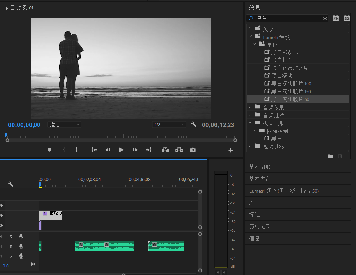Open the zoom level 适合 dropdown
This screenshot has height=275, width=356.
64,124
